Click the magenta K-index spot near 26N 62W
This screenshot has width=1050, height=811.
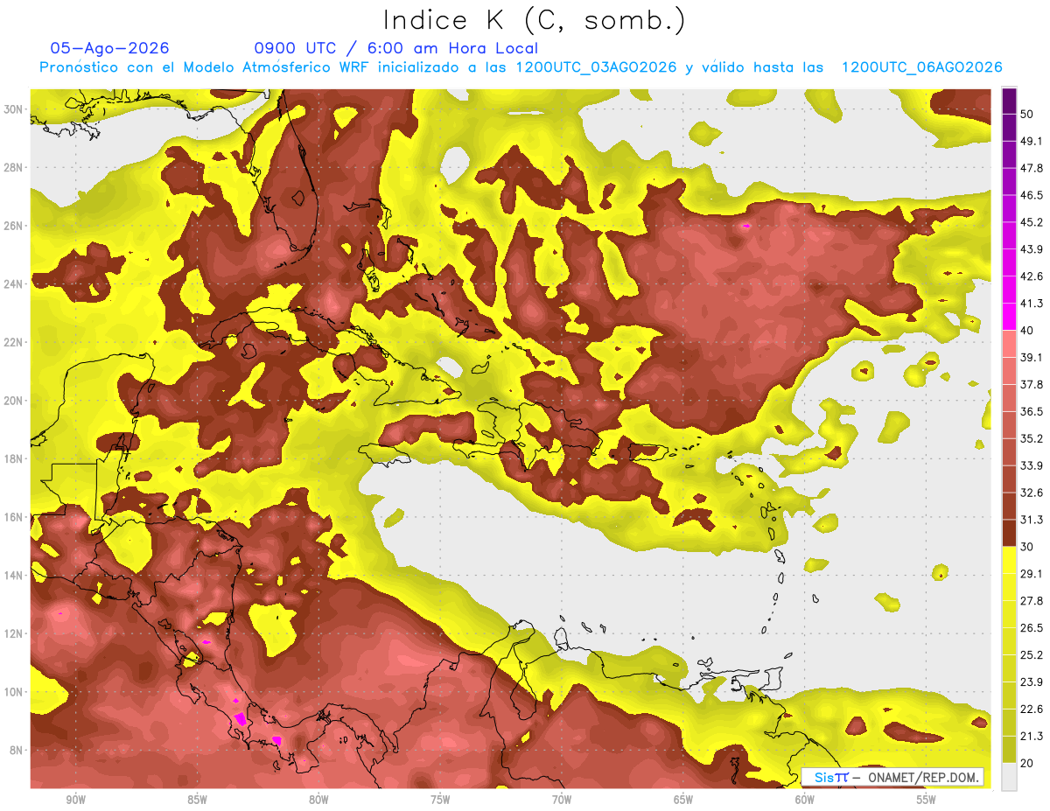coord(746,226)
